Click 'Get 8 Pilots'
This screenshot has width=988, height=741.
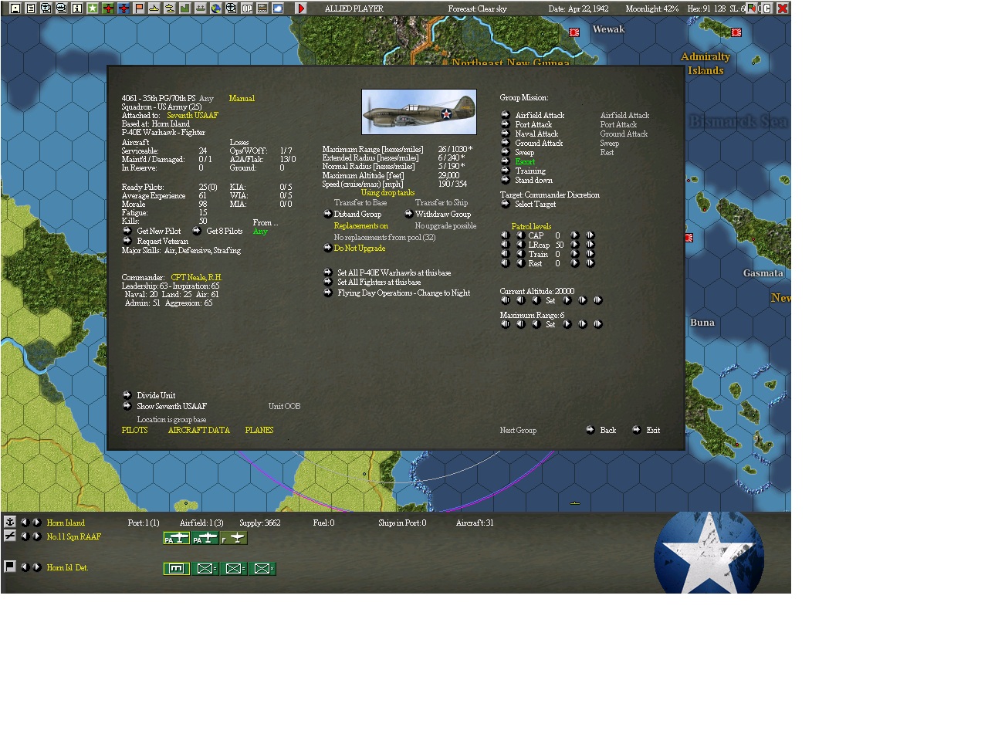coord(196,231)
